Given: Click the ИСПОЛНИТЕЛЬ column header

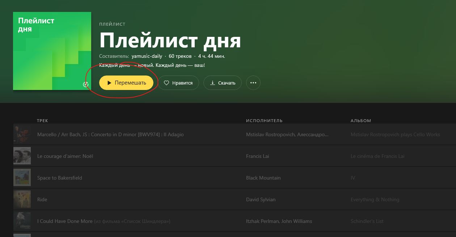Looking at the screenshot, I should tap(264, 121).
